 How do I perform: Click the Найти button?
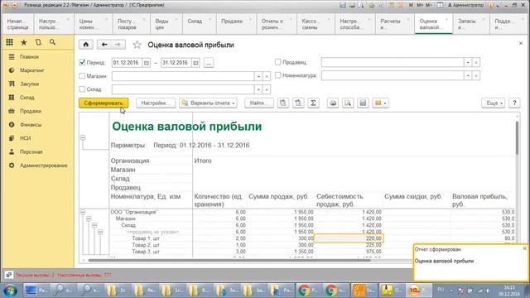point(259,103)
